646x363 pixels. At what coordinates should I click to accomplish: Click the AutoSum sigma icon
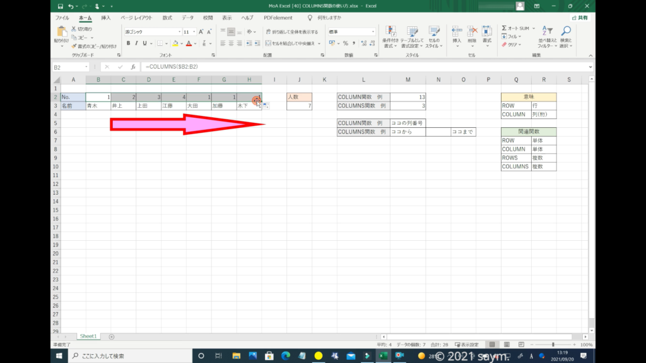(505, 28)
